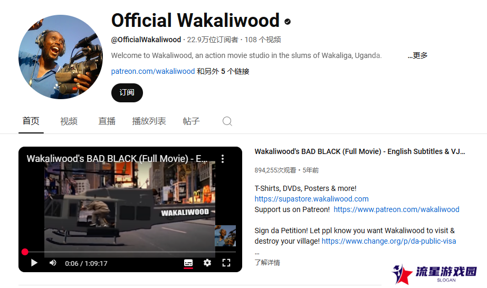
Task: Open the channel avatar picture
Action: point(61,57)
